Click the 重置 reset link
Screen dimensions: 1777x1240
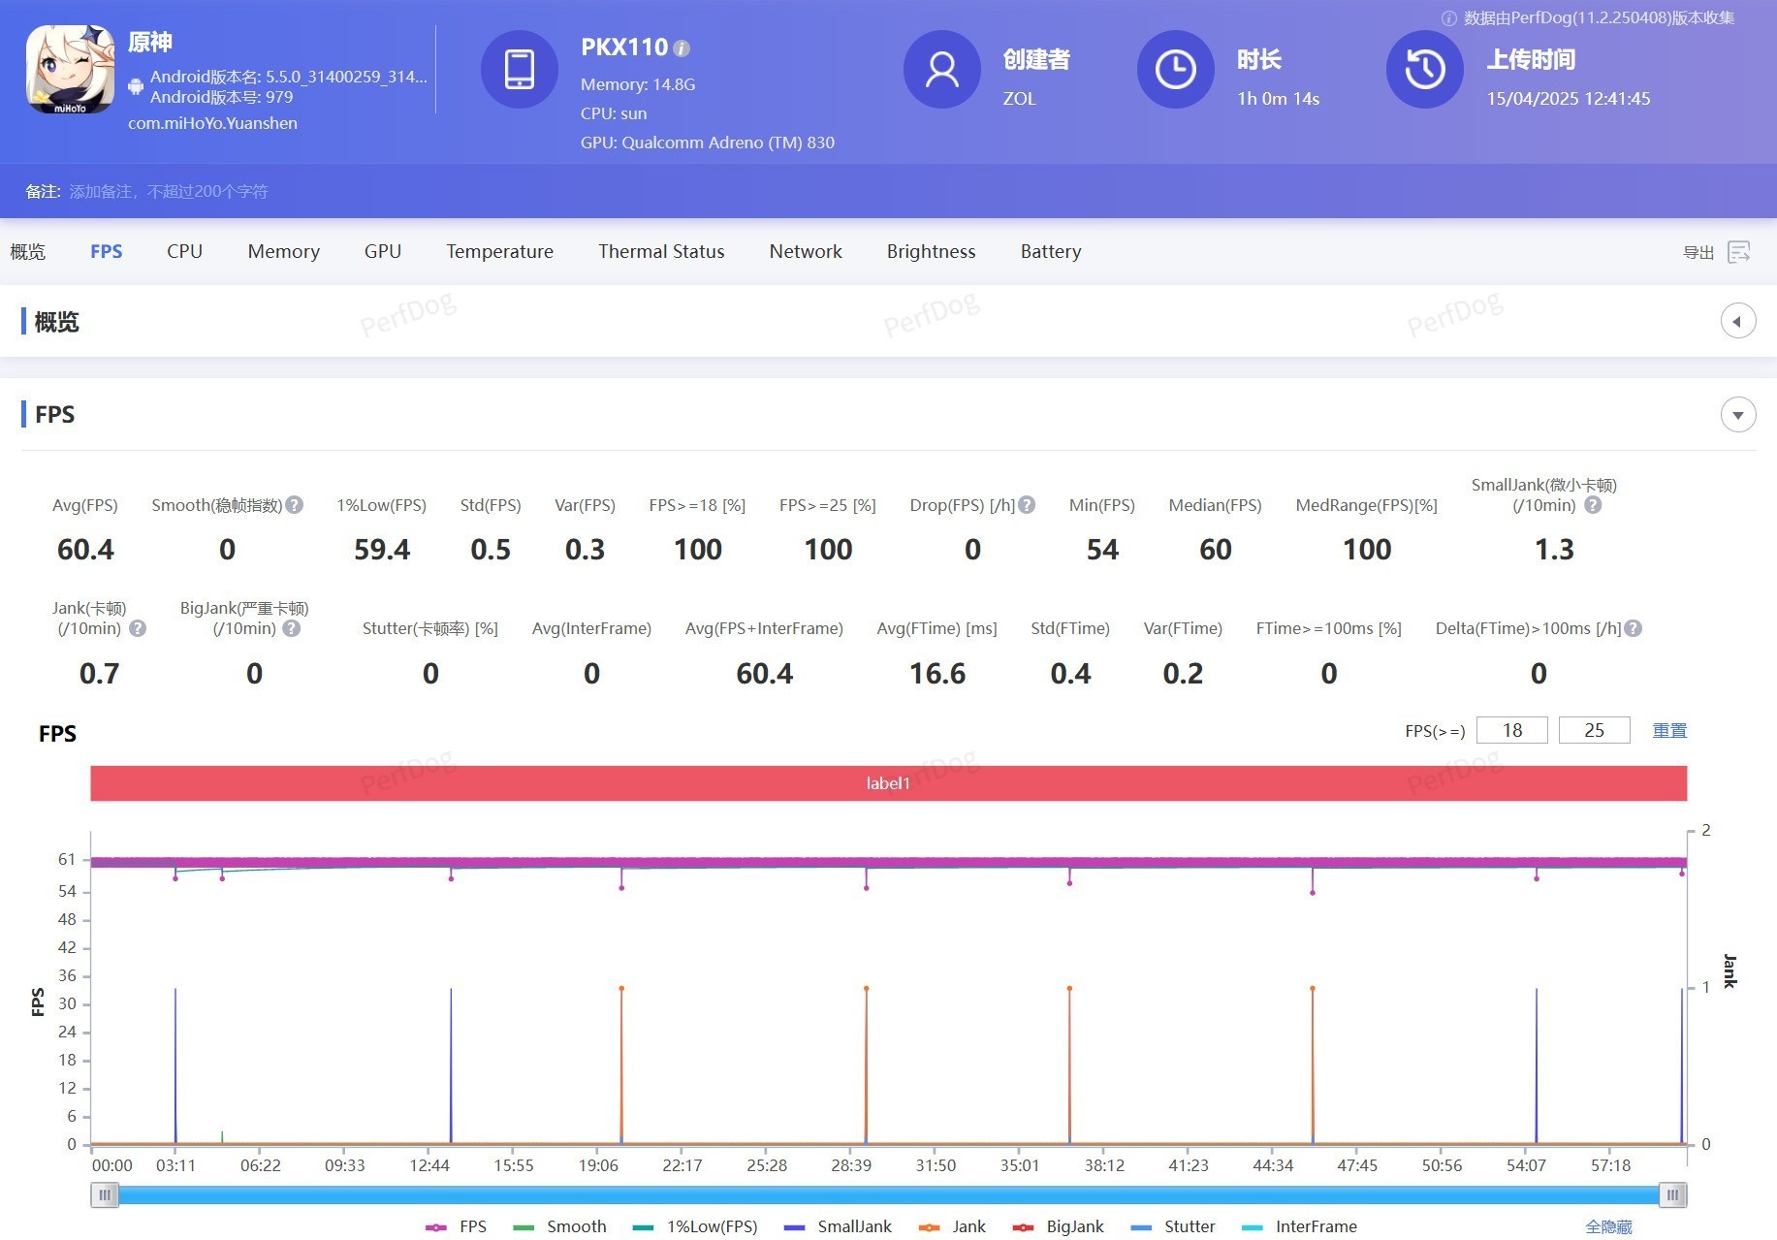click(x=1668, y=730)
